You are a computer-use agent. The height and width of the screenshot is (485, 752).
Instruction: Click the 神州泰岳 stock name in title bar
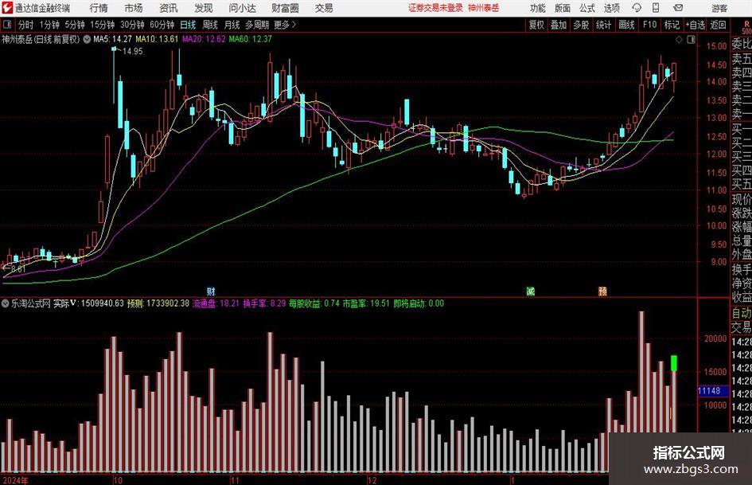(x=484, y=8)
